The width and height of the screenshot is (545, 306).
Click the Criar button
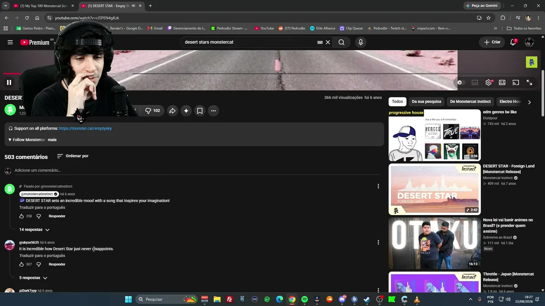pyautogui.click(x=492, y=42)
